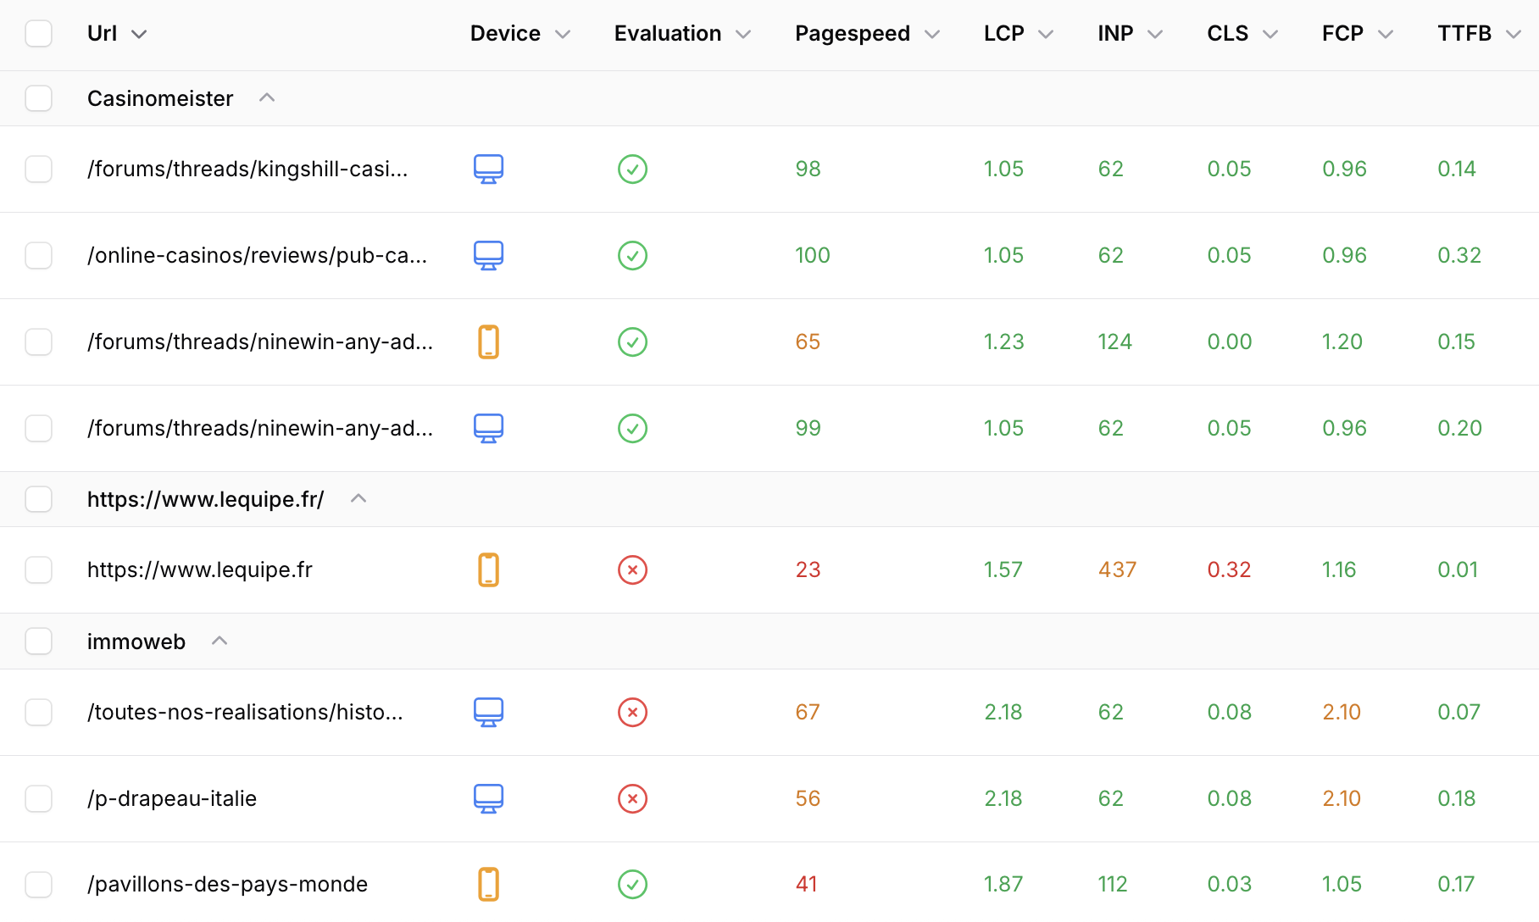The width and height of the screenshot is (1539, 922).
Task: Click mobile icon for /pavillons-des-pays-monde row
Action: click(x=488, y=884)
